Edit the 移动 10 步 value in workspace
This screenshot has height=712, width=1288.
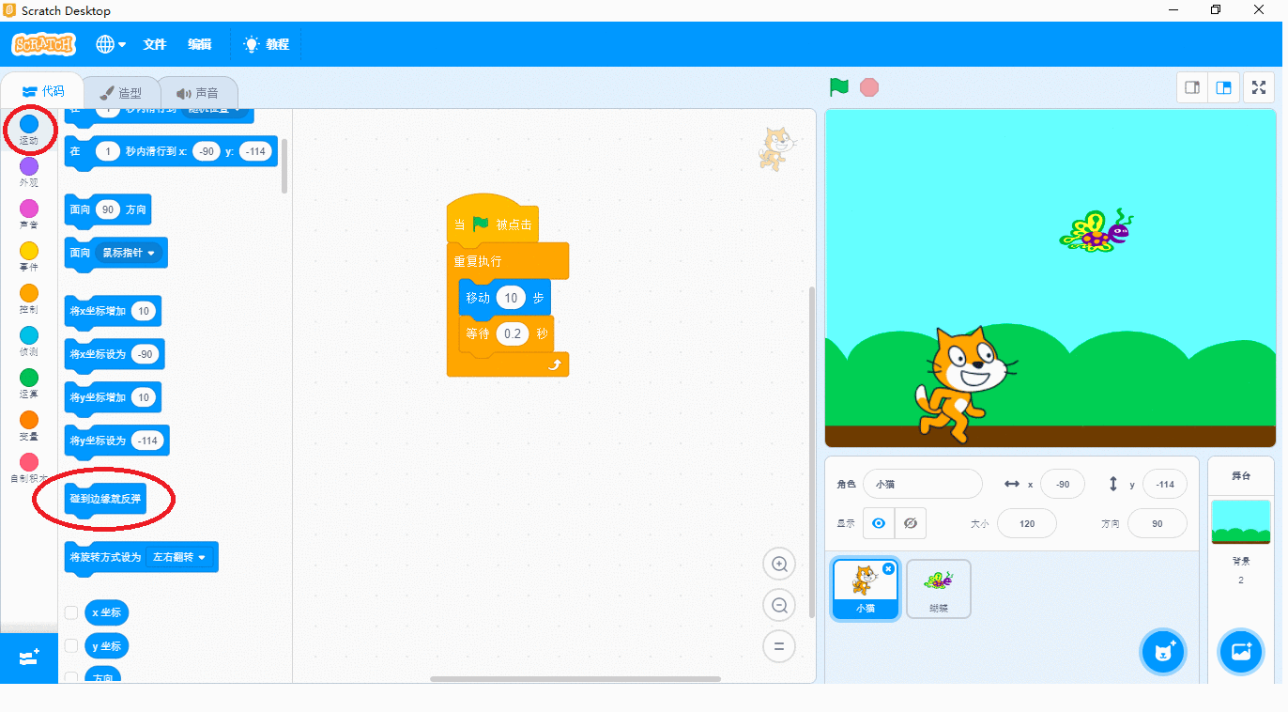tap(511, 298)
